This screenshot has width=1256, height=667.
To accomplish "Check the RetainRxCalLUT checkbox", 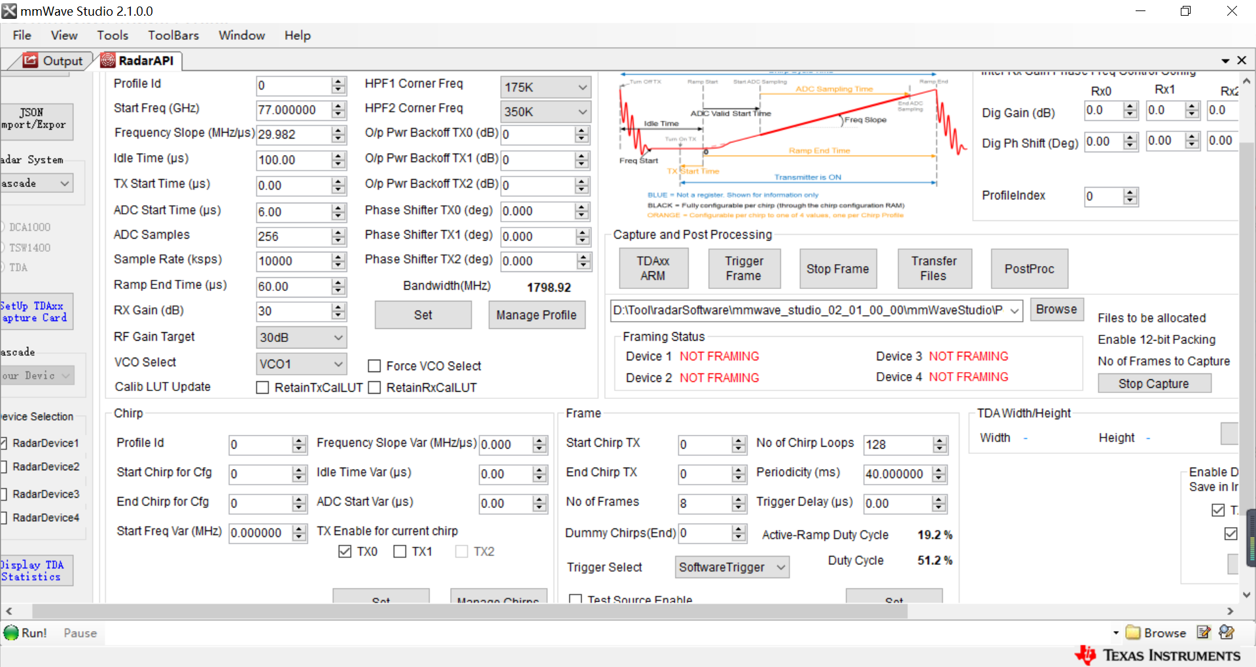I will tap(375, 388).
